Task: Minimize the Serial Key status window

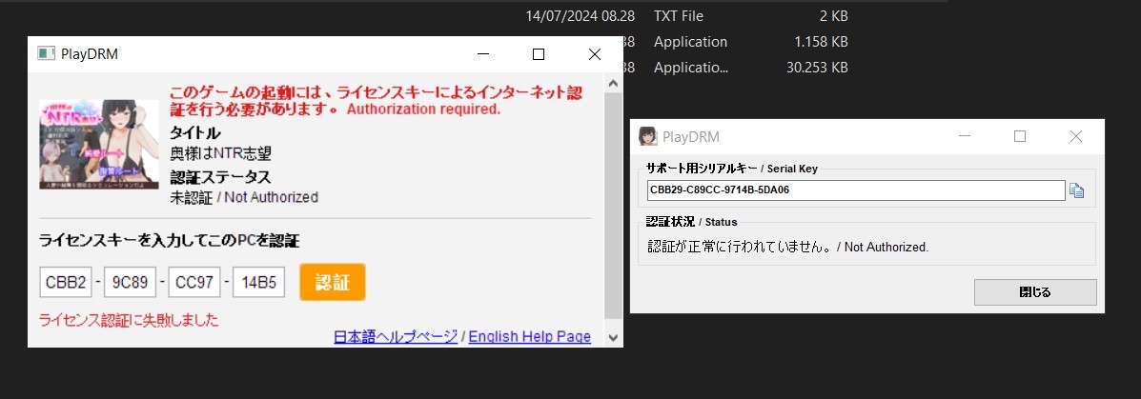Action: click(964, 136)
